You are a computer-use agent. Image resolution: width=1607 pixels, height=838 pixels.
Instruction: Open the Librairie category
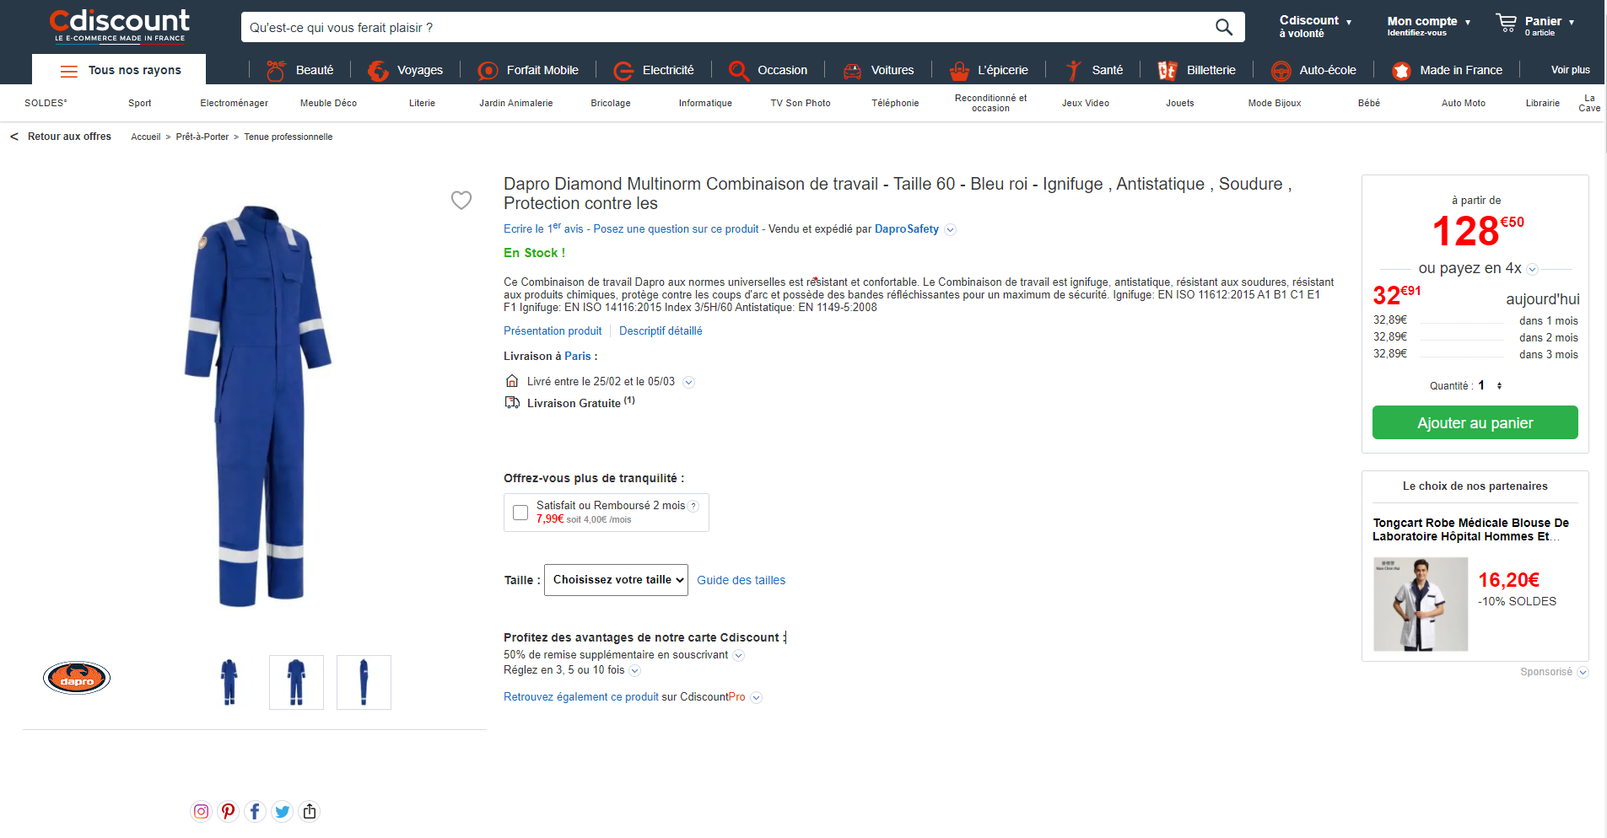click(x=1542, y=103)
